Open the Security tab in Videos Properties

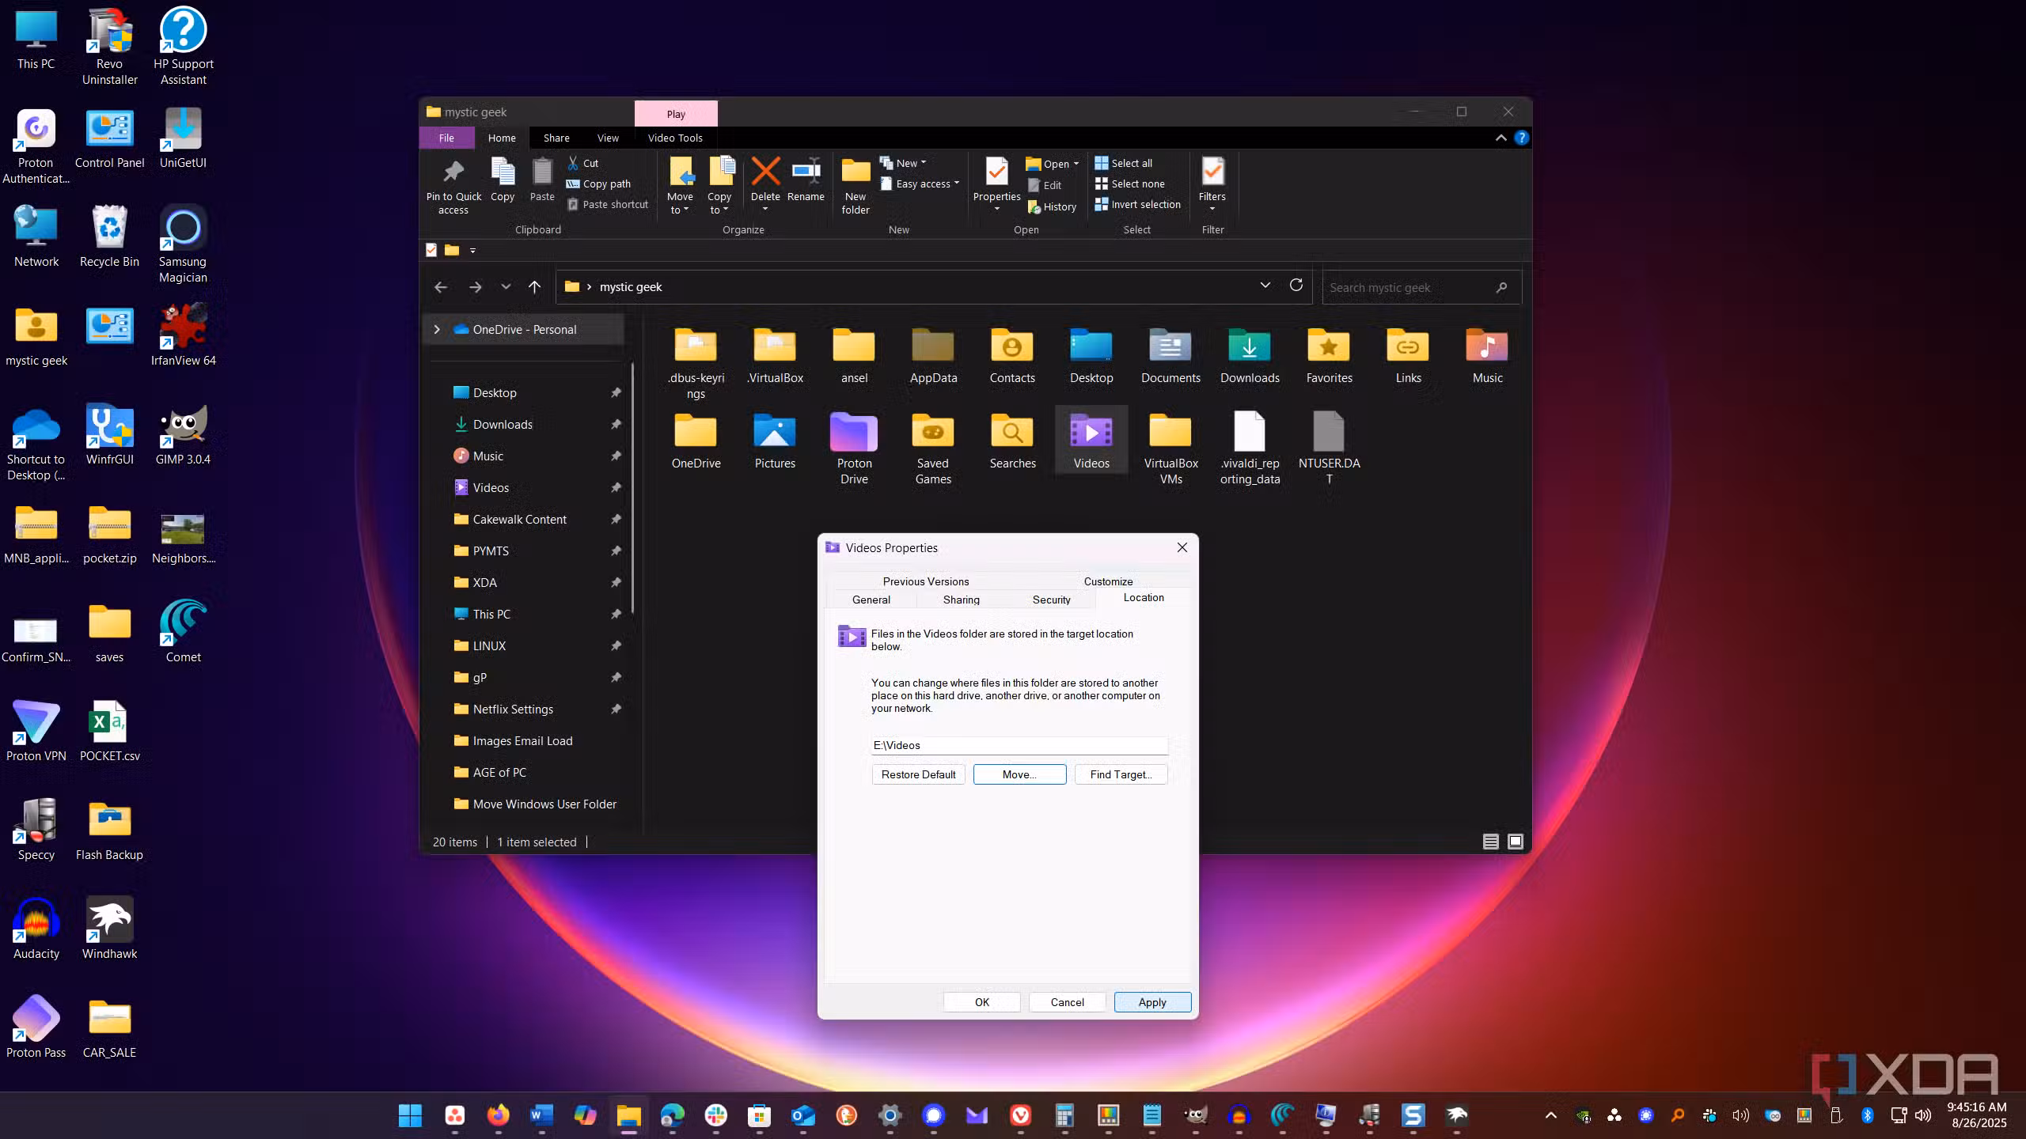[1051, 600]
